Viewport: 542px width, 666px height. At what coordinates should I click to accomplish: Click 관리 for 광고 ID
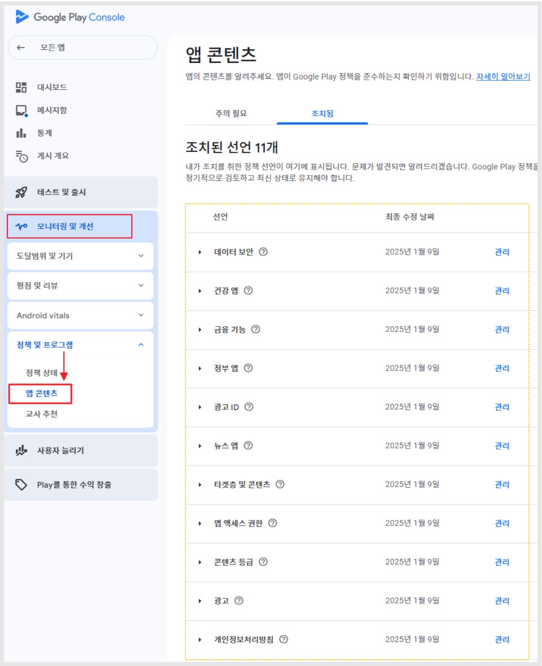(x=502, y=407)
